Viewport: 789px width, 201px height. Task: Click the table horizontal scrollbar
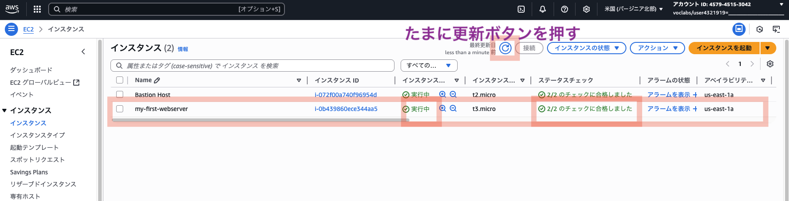[x=260, y=120]
